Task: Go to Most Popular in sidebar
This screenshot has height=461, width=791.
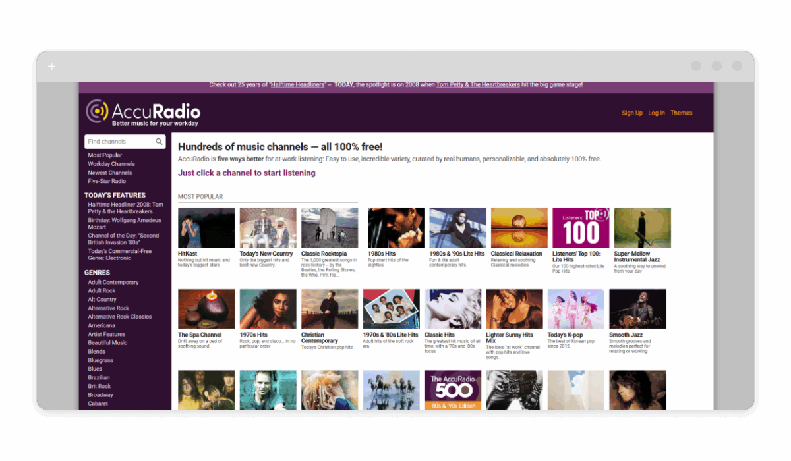Action: point(105,155)
